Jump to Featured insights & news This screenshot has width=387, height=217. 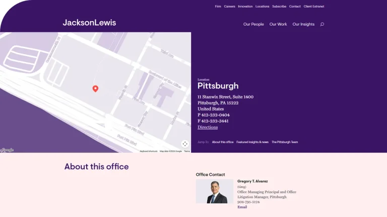tap(252, 142)
